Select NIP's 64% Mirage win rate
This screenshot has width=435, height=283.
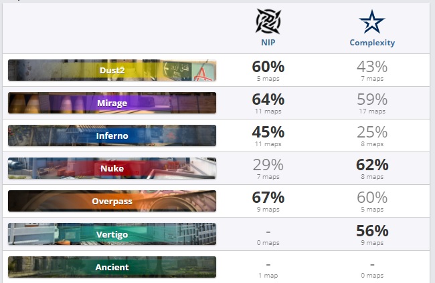click(x=268, y=99)
